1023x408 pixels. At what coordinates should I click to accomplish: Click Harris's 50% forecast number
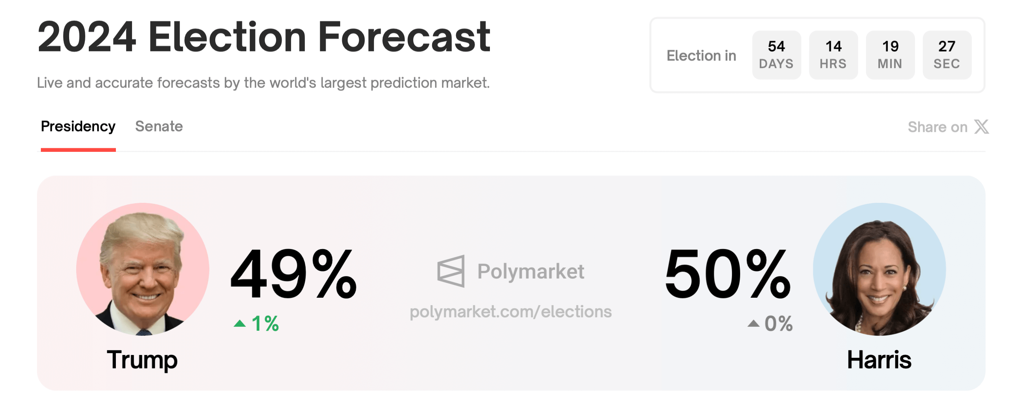(728, 273)
